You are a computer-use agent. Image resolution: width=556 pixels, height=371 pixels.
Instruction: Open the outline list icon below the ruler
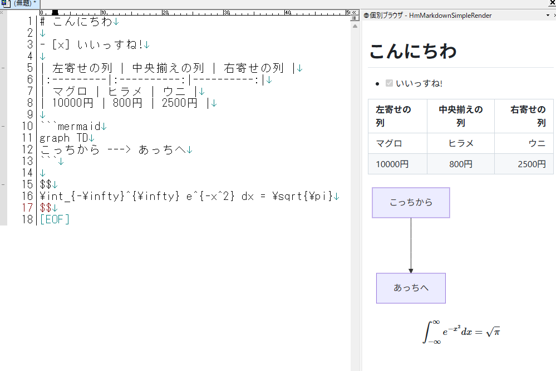pyautogui.click(x=354, y=18)
